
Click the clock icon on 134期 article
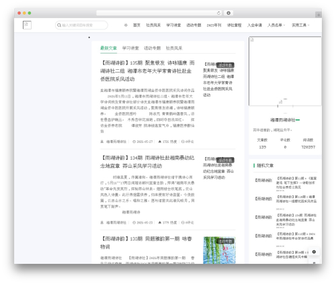point(134,223)
